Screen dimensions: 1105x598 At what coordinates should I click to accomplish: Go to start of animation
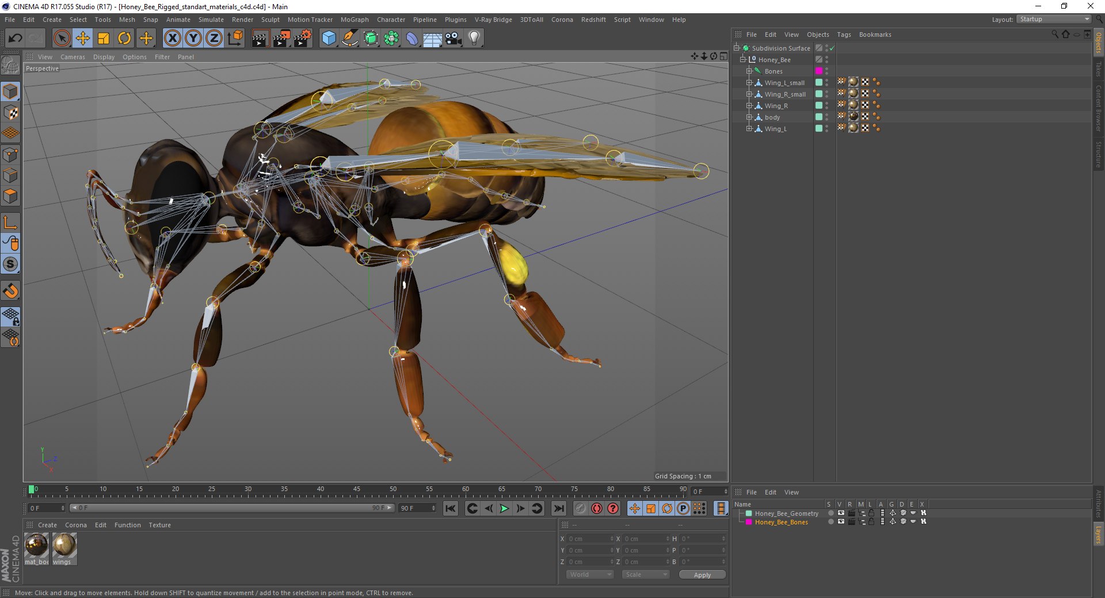click(451, 508)
